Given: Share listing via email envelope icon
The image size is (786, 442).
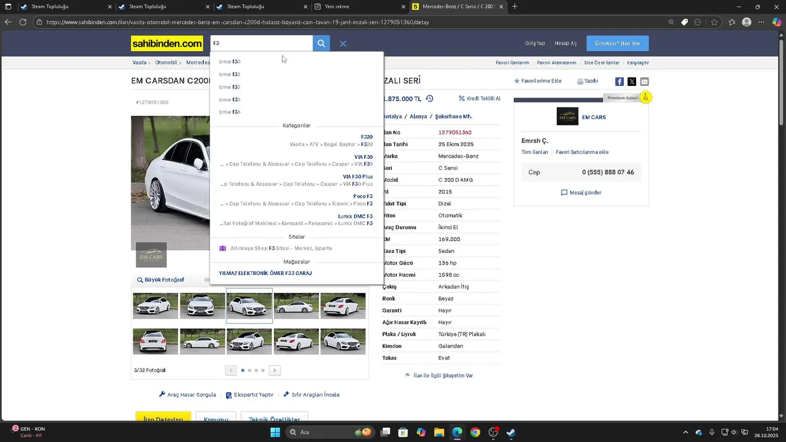Looking at the screenshot, I should [x=644, y=82].
